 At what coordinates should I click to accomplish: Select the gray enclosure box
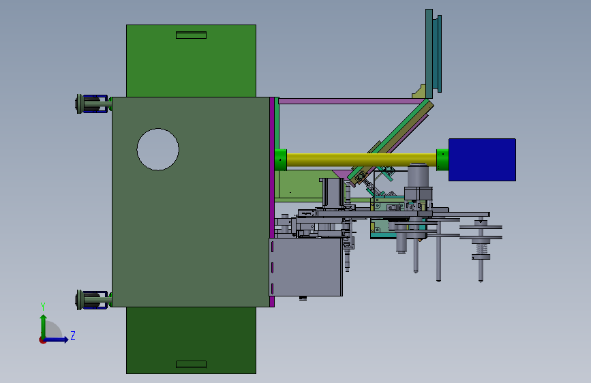pyautogui.click(x=305, y=267)
